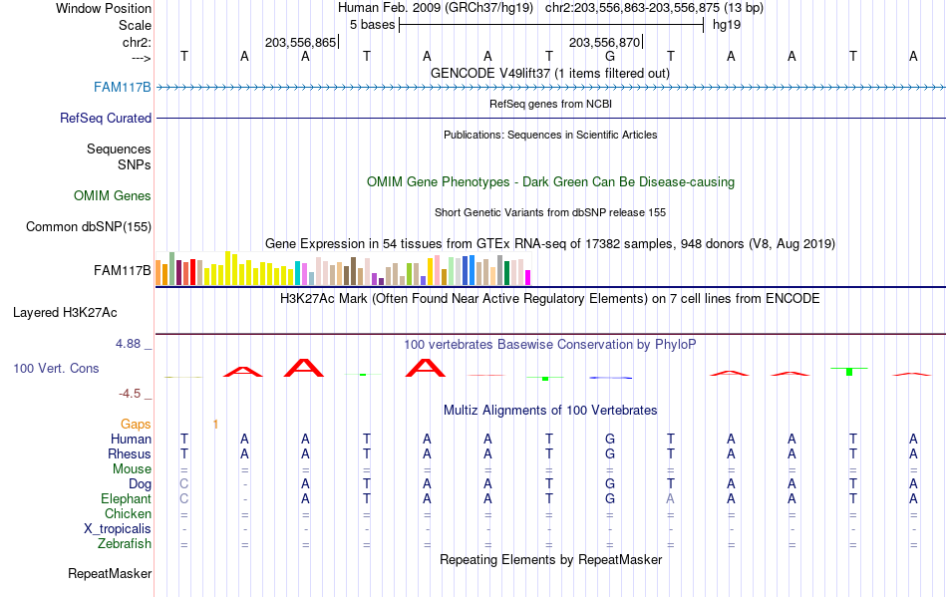The image size is (947, 597).
Task: Select the Mouse alignment row label
Action: pos(132,469)
